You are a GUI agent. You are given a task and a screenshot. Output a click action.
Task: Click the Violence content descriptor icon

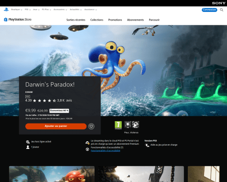(x=136, y=125)
